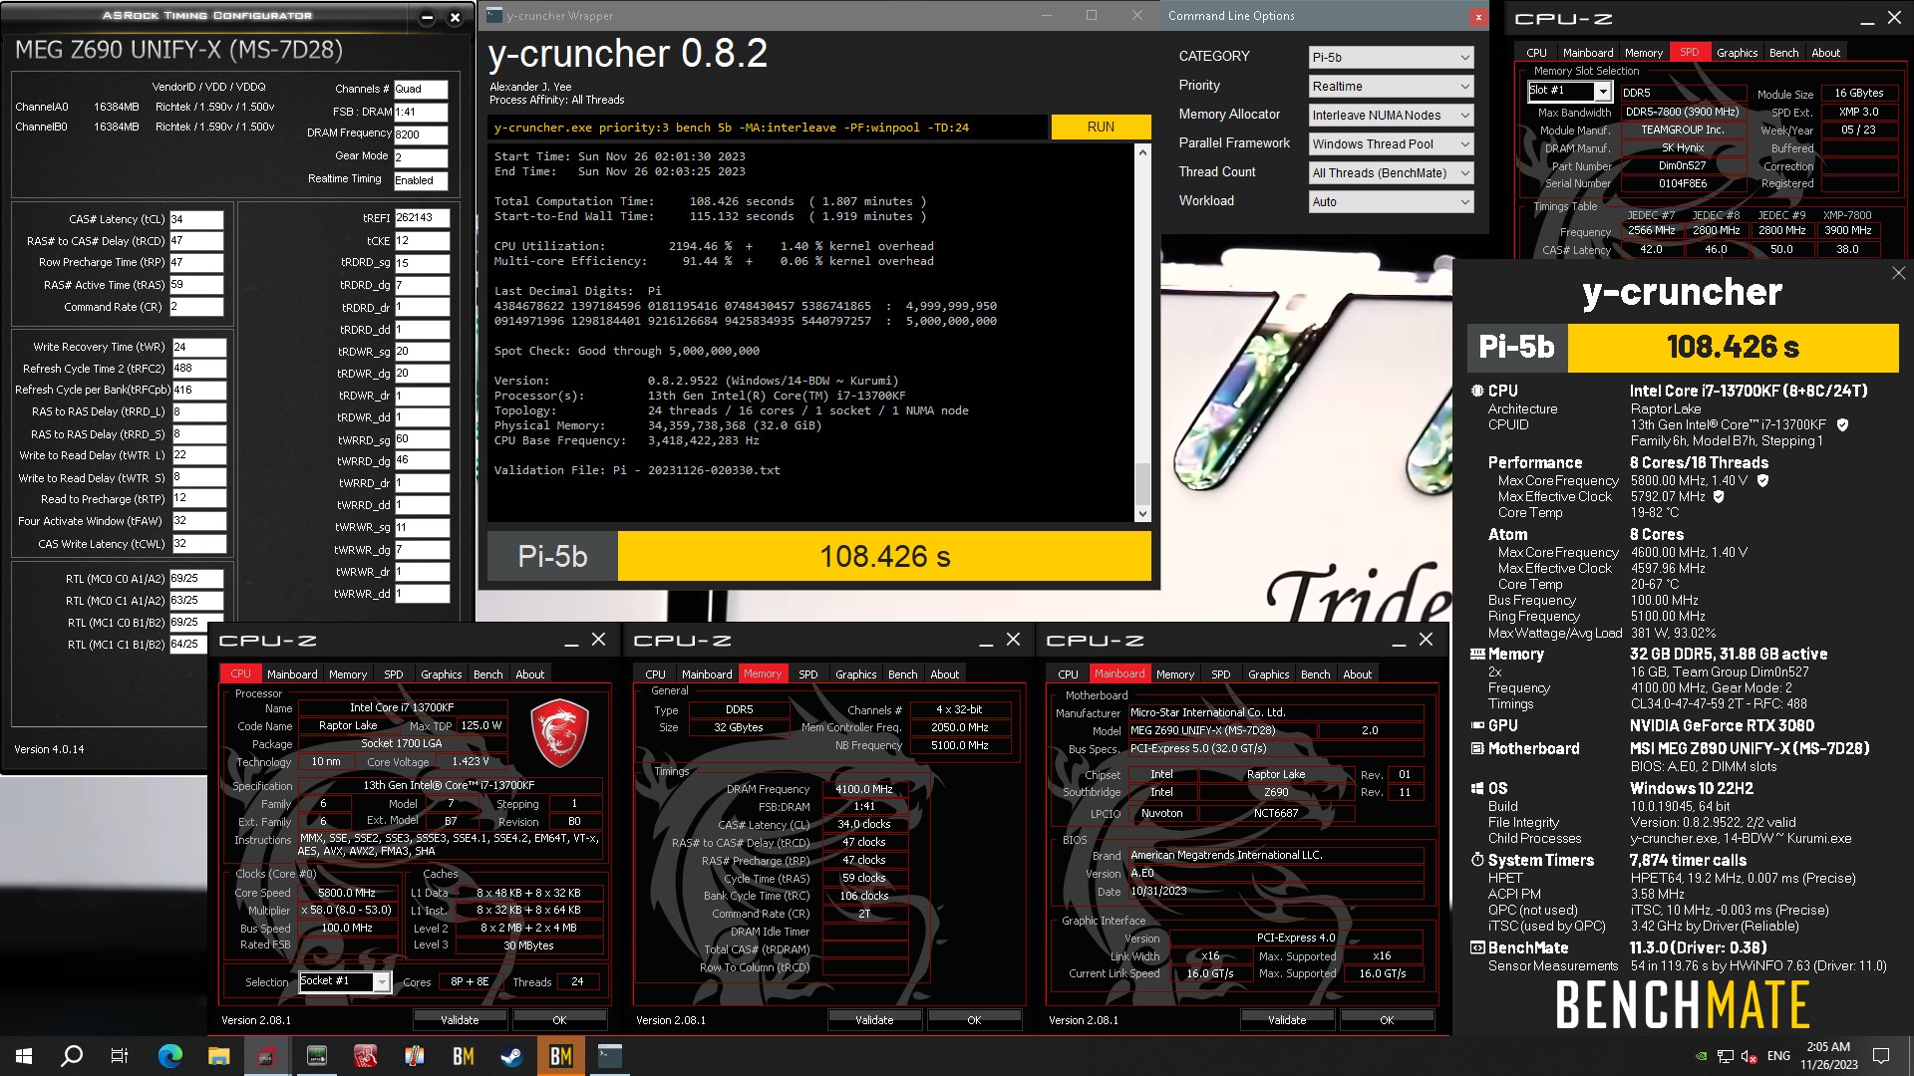Open File Explorer from taskbar
This screenshot has width=1914, height=1076.
pos(219,1056)
